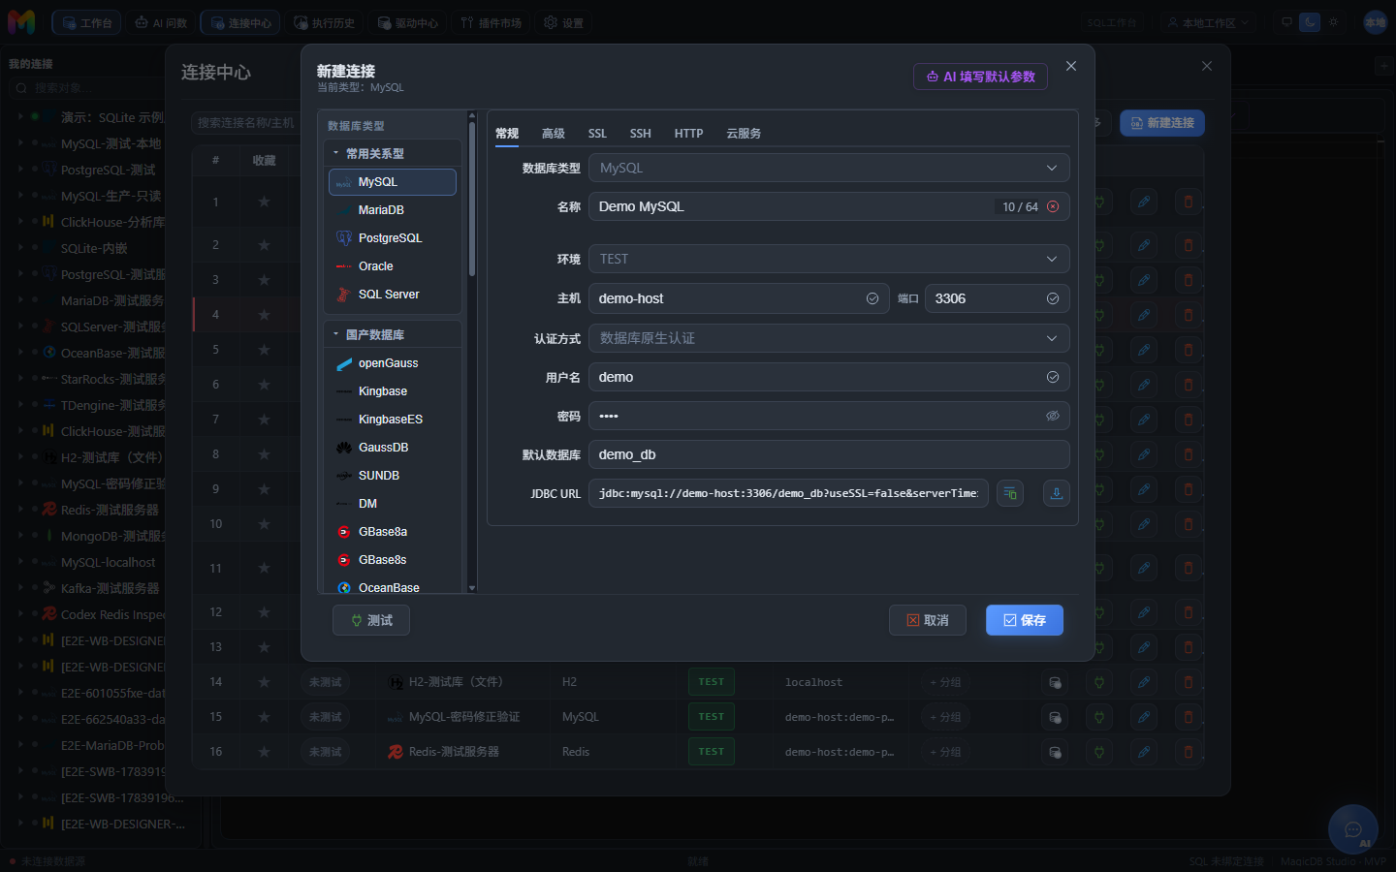
Task: Open the AI assistant floating button
Action: (x=1353, y=829)
